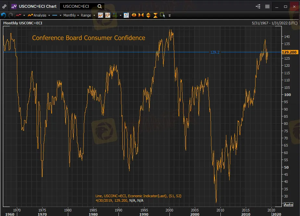Toggle the second chart overlay icon
The height and width of the screenshot is (216, 300).
click(x=107, y=15)
